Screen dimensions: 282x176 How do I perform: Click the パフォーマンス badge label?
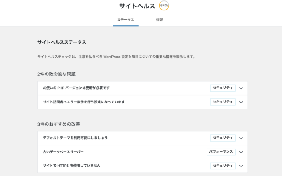coord(221,152)
